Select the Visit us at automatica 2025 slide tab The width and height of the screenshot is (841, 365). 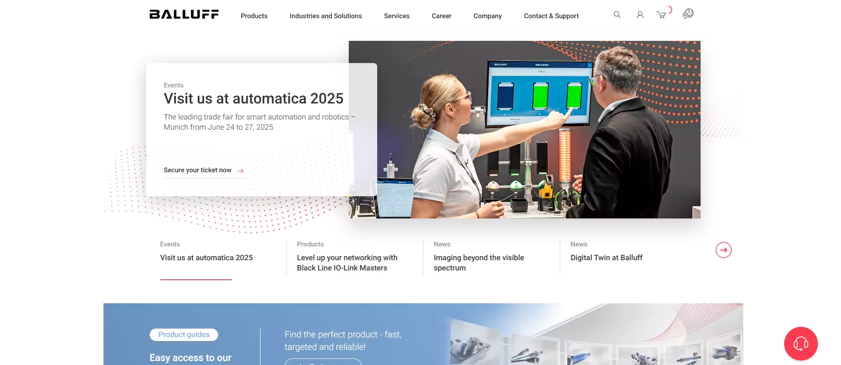pyautogui.click(x=207, y=258)
